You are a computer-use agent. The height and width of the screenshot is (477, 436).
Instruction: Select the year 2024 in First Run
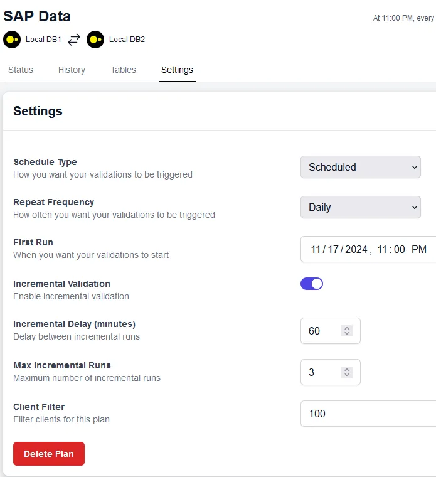356,249
